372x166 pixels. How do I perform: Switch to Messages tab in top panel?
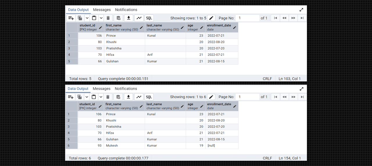pyautogui.click(x=102, y=10)
